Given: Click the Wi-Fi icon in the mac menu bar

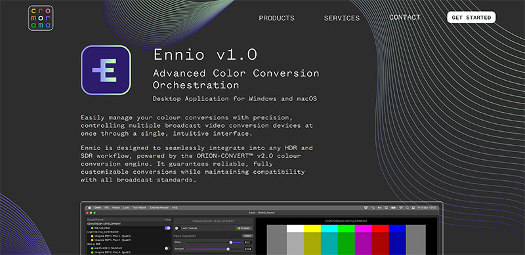Looking at the screenshot, I should point(401,208).
